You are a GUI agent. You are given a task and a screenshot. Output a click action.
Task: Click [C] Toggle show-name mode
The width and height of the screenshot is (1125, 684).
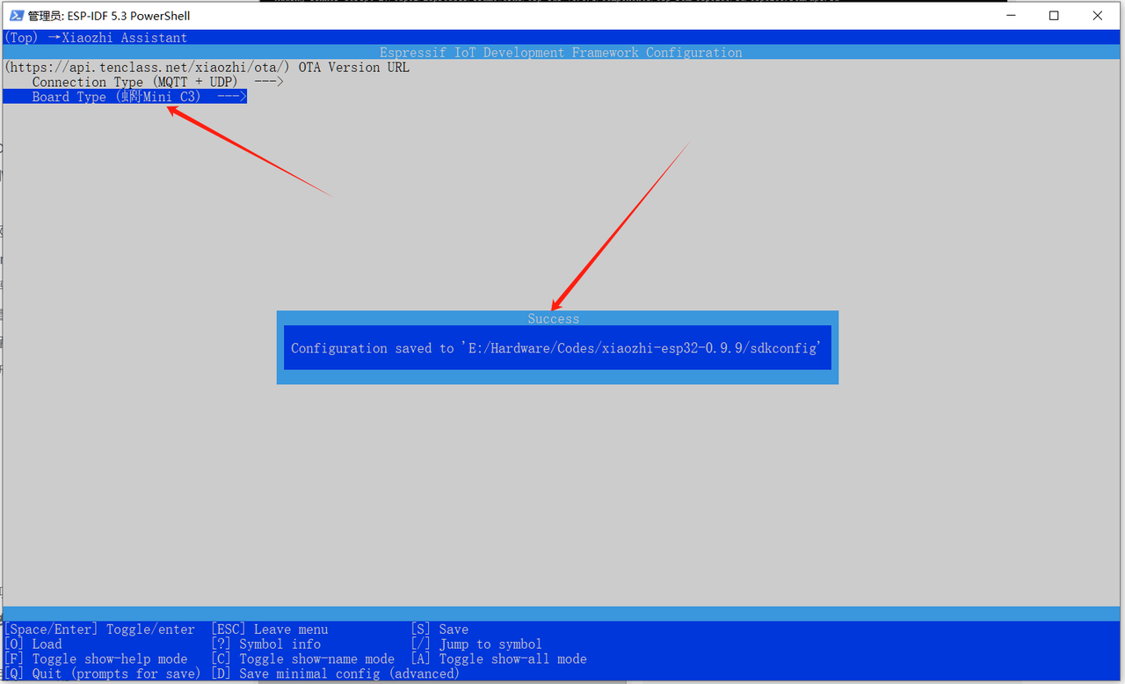(x=302, y=659)
